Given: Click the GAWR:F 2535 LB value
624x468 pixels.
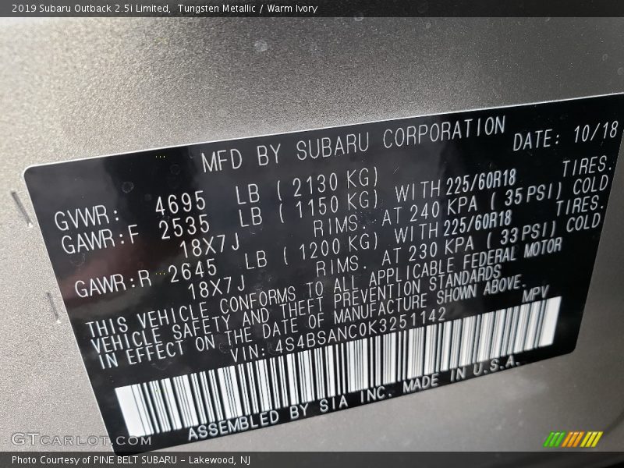Looking at the screenshot, I should (x=162, y=232).
